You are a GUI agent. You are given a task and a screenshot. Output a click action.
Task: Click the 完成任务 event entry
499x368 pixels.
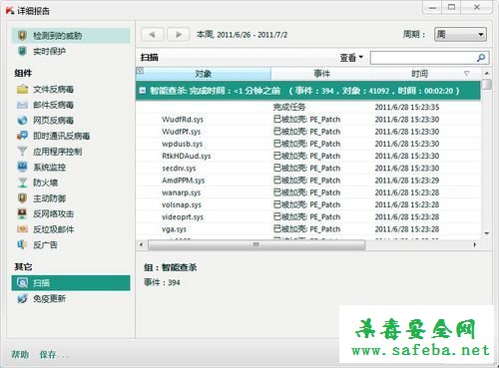pyautogui.click(x=289, y=107)
